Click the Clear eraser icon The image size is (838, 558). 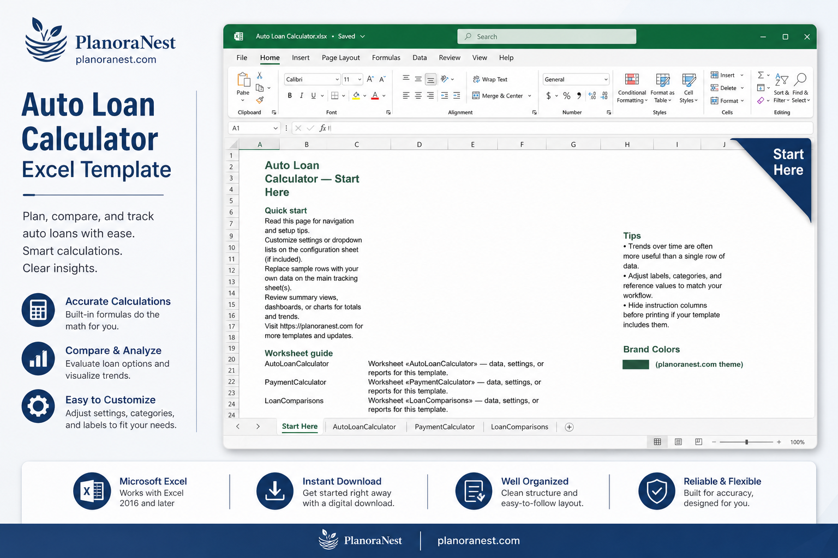point(761,100)
